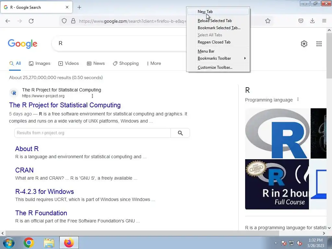
Task: Open the Downloads arrow icon
Action: (312, 21)
